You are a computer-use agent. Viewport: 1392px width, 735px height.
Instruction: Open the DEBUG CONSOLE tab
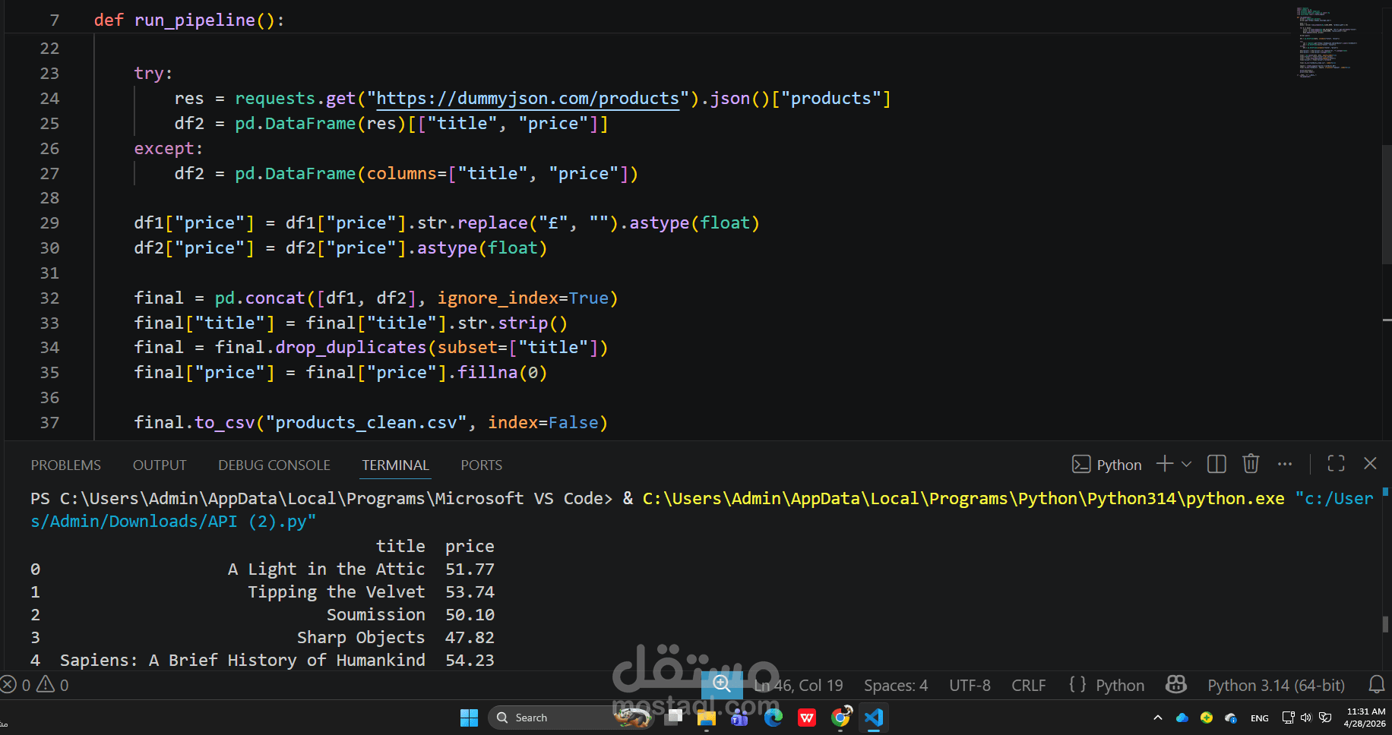click(x=274, y=465)
